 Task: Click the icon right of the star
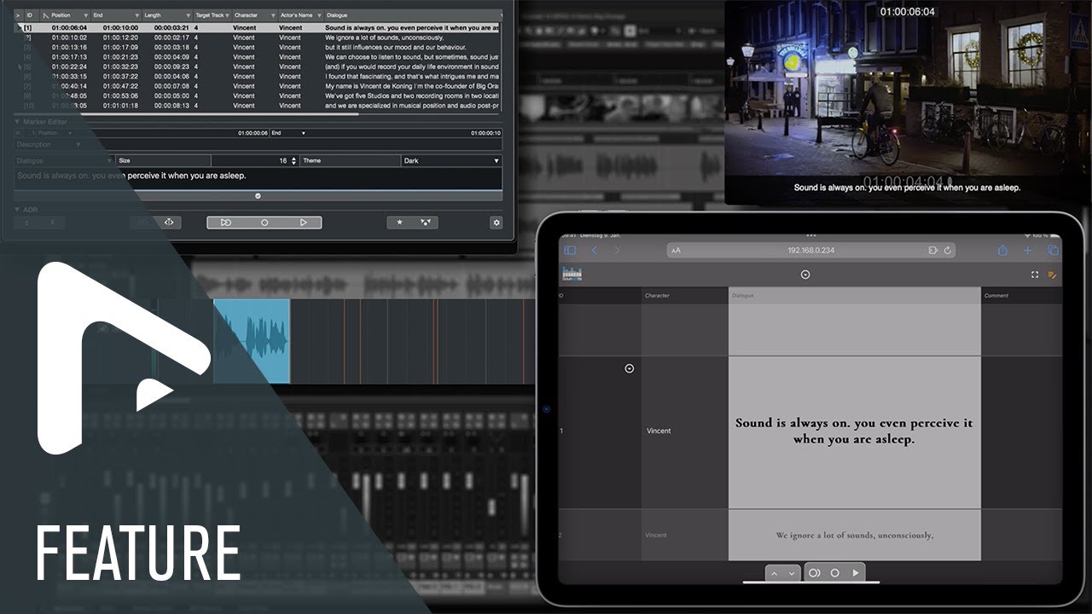(x=426, y=223)
